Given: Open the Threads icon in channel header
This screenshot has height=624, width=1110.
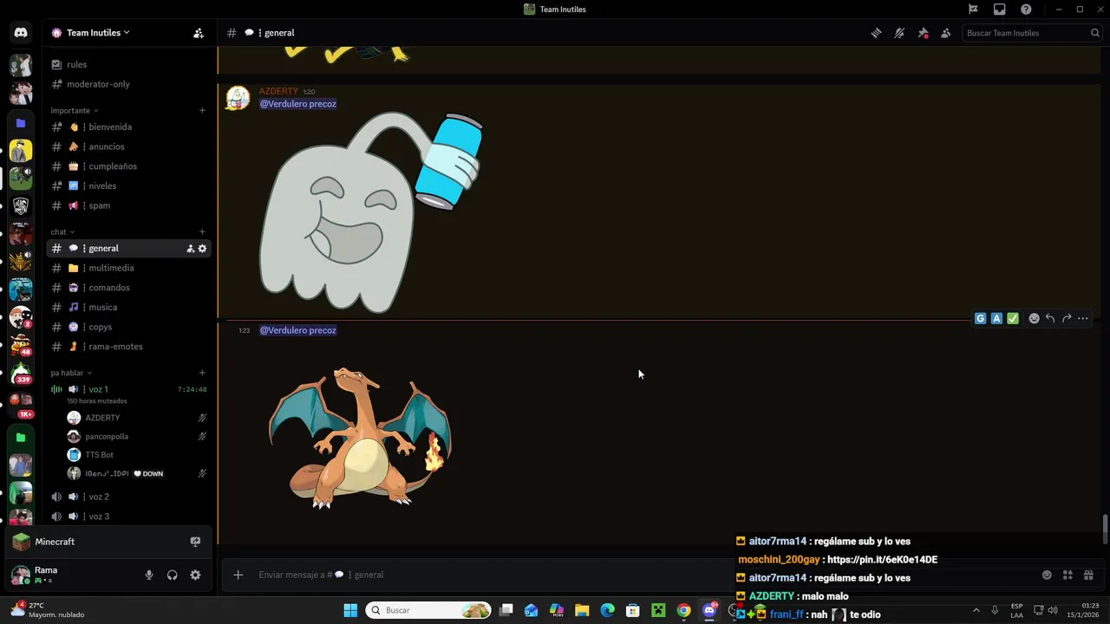Looking at the screenshot, I should (877, 33).
